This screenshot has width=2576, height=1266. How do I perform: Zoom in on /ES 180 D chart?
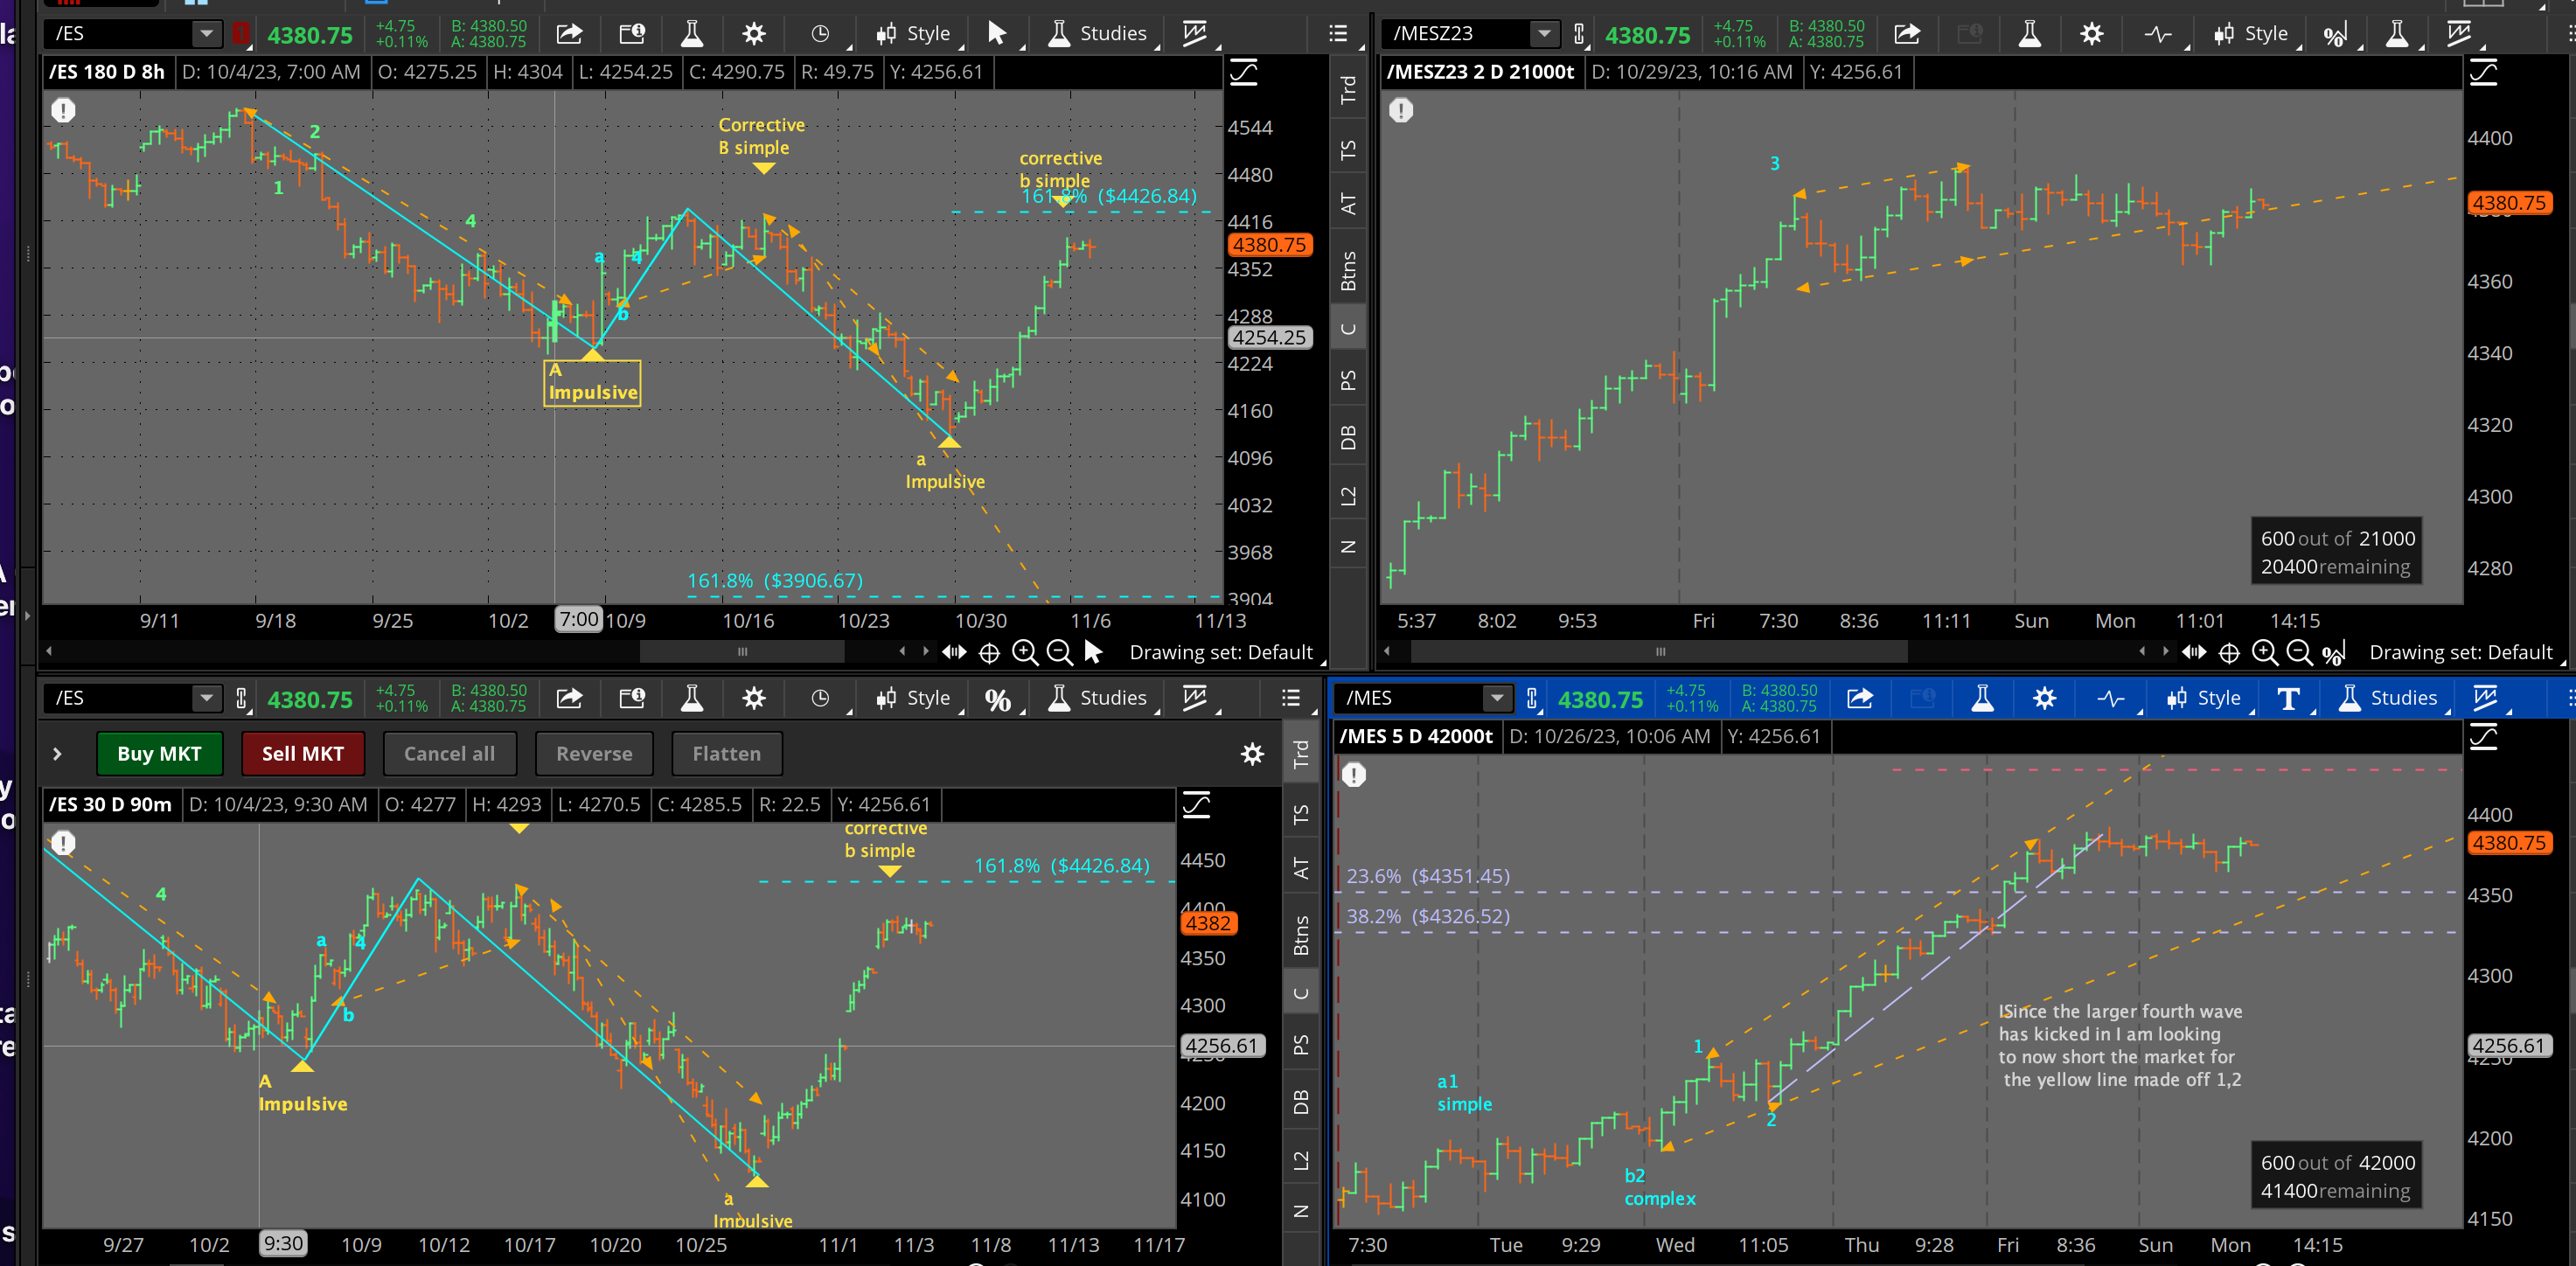tap(1025, 653)
